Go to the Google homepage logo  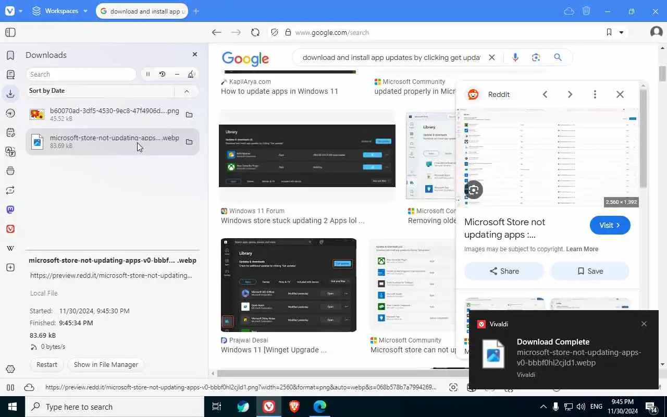pyautogui.click(x=245, y=58)
